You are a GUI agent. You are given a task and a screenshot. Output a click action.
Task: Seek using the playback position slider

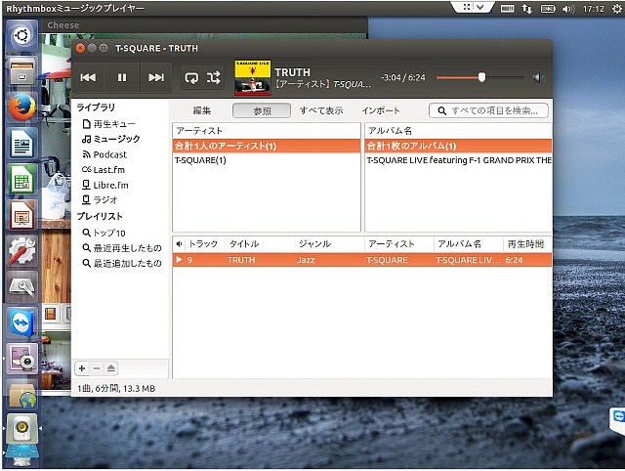480,77
